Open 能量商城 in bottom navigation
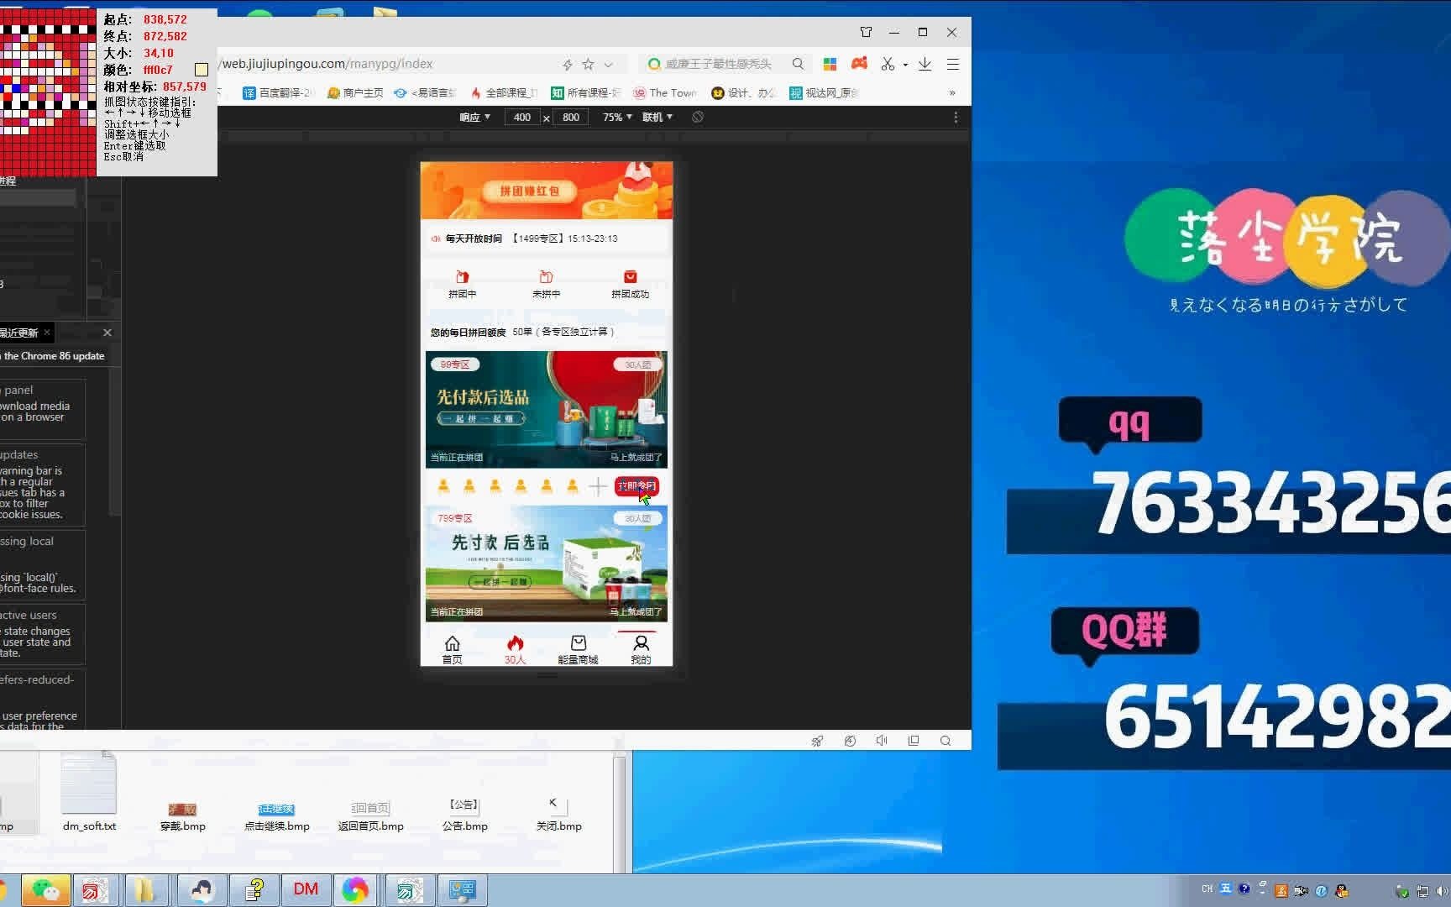Screen dimensions: 1451x907 coord(578,649)
